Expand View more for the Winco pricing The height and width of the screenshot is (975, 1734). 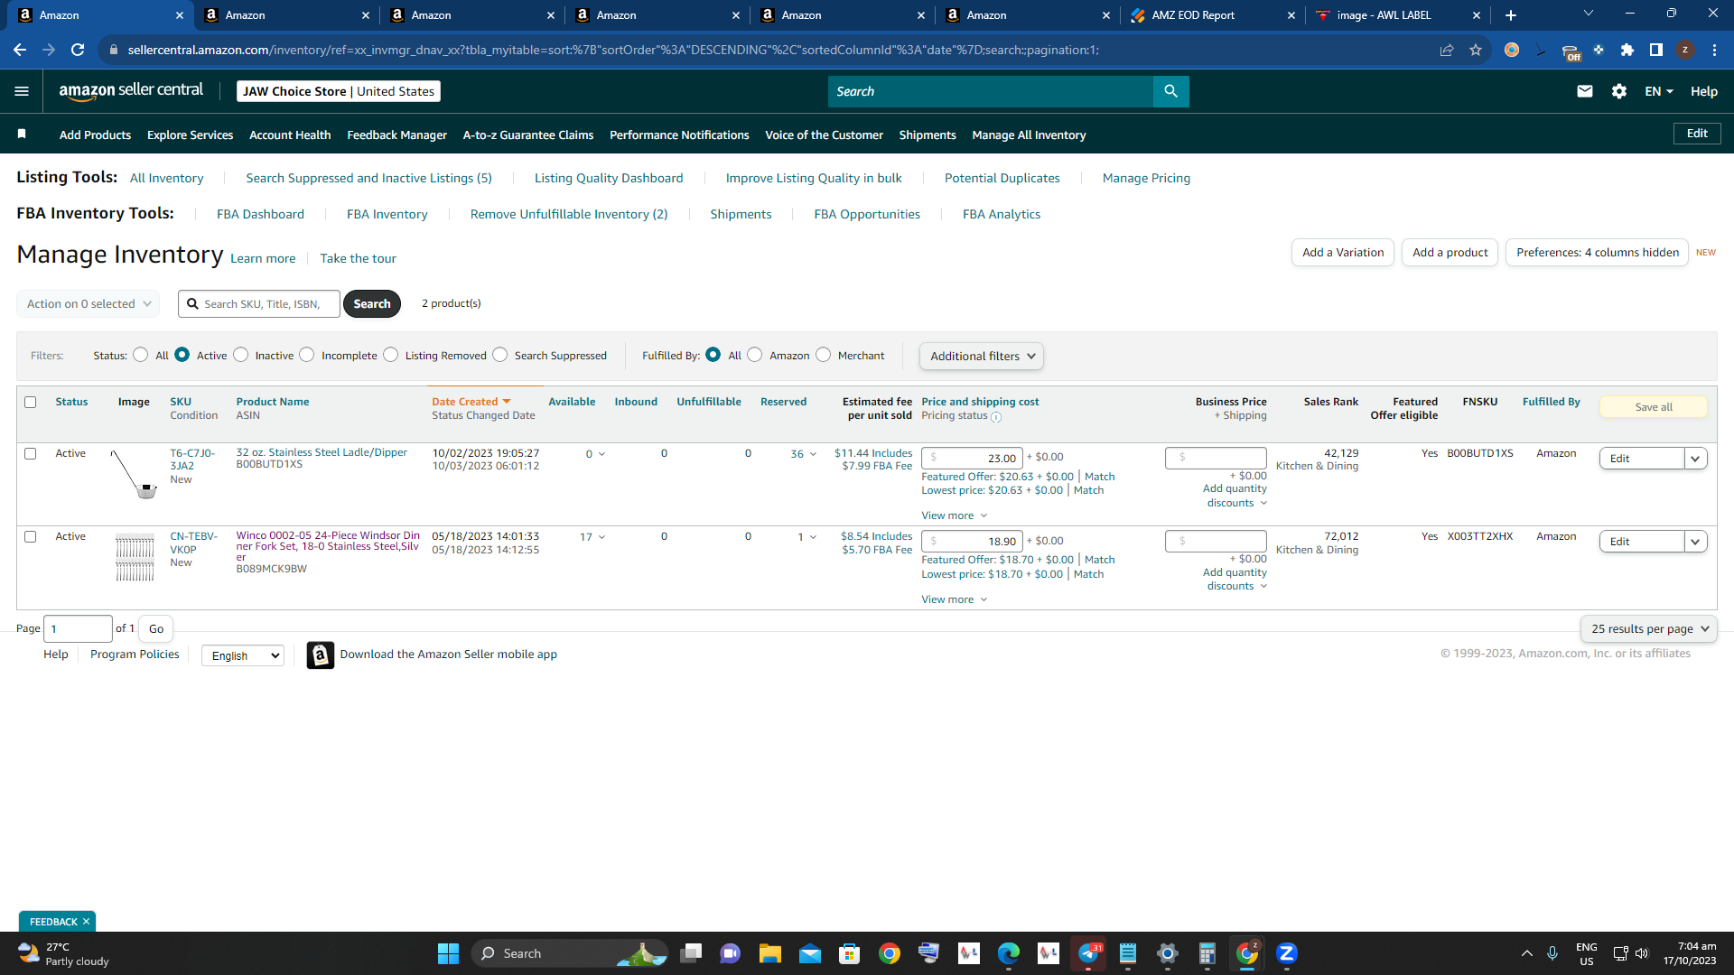[955, 599]
